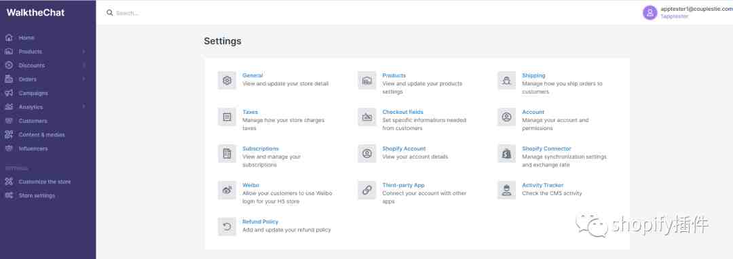Open the Activity Tracker icon
The image size is (733, 259).
[506, 190]
